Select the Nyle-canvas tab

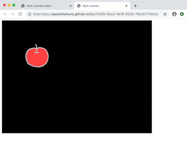[102, 6]
